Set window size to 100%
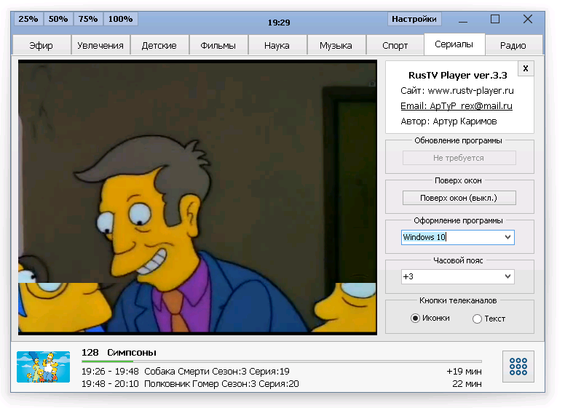This screenshot has height=408, width=565. point(120,19)
